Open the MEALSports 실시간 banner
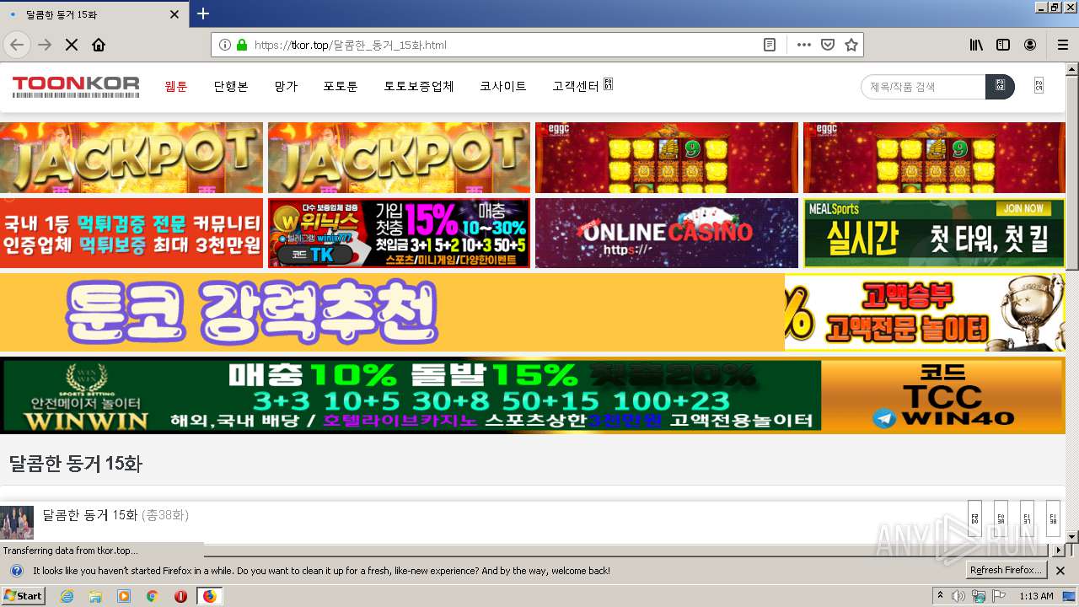Screen dimensions: 1079x607 (934, 233)
